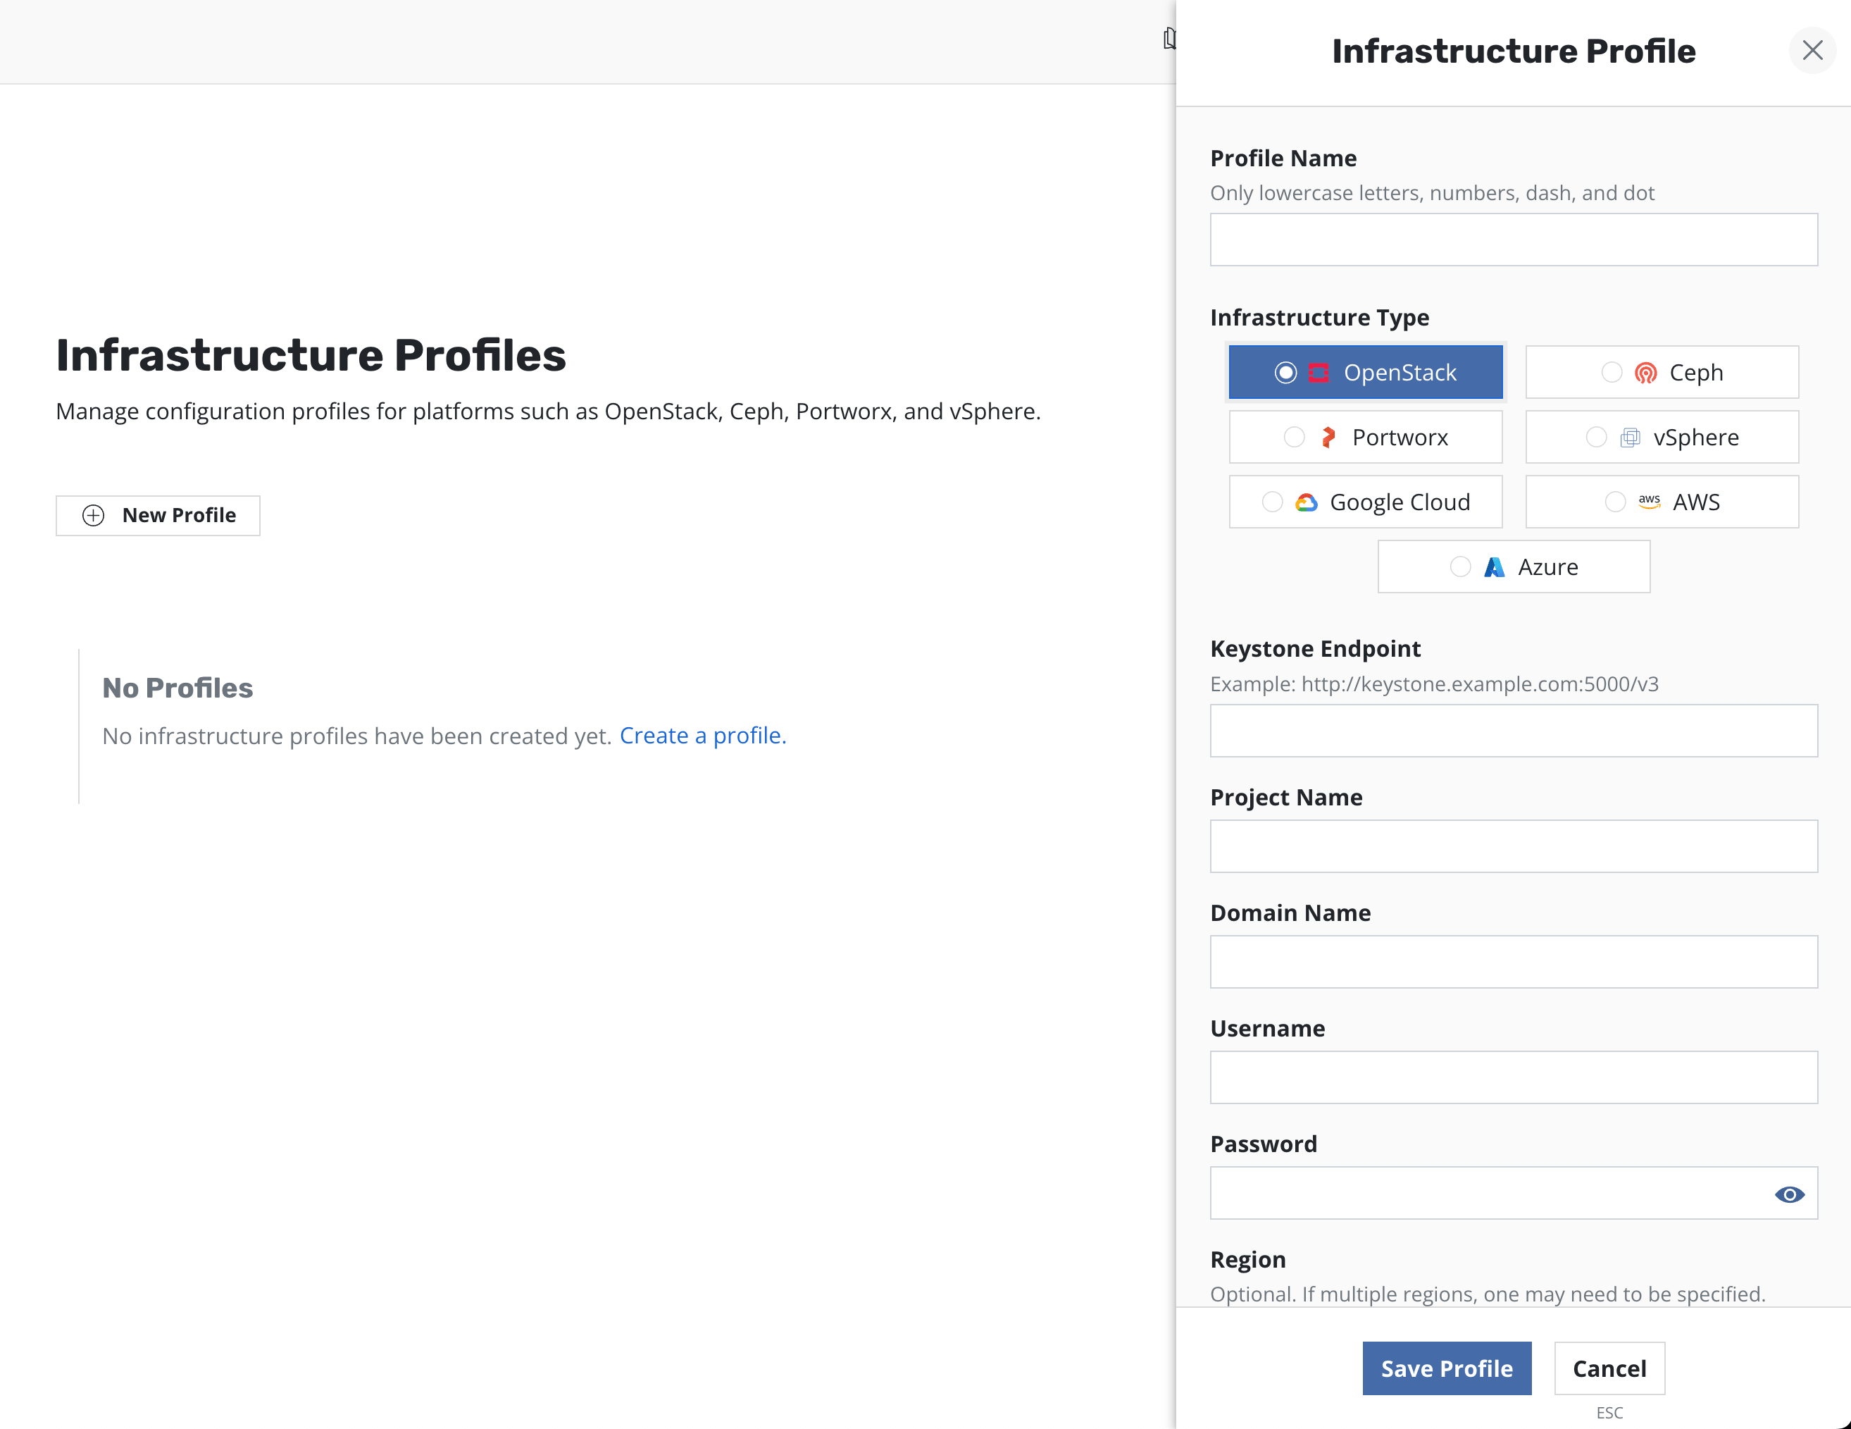Click the Portworx logo icon

[1328, 438]
